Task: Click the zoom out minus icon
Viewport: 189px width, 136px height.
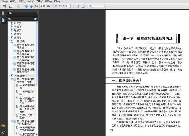Action: 56,6
